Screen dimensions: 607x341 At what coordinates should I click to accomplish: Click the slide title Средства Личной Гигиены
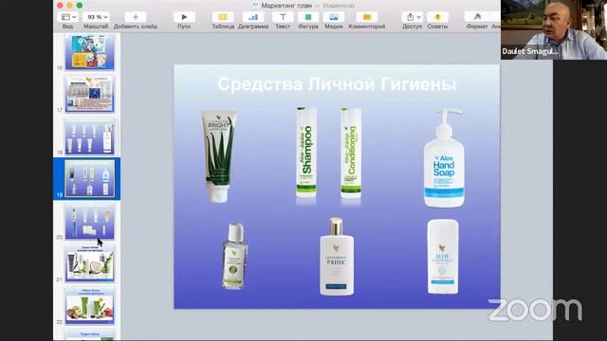coord(337,84)
